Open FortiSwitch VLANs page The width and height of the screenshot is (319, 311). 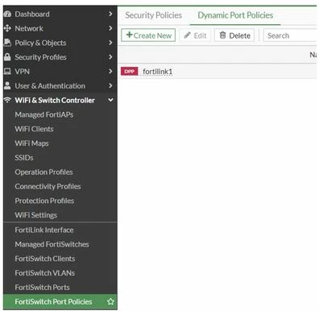tap(60, 273)
